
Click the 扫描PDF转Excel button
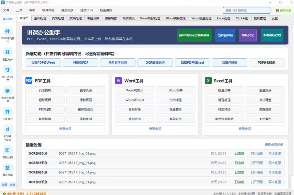click(192, 63)
